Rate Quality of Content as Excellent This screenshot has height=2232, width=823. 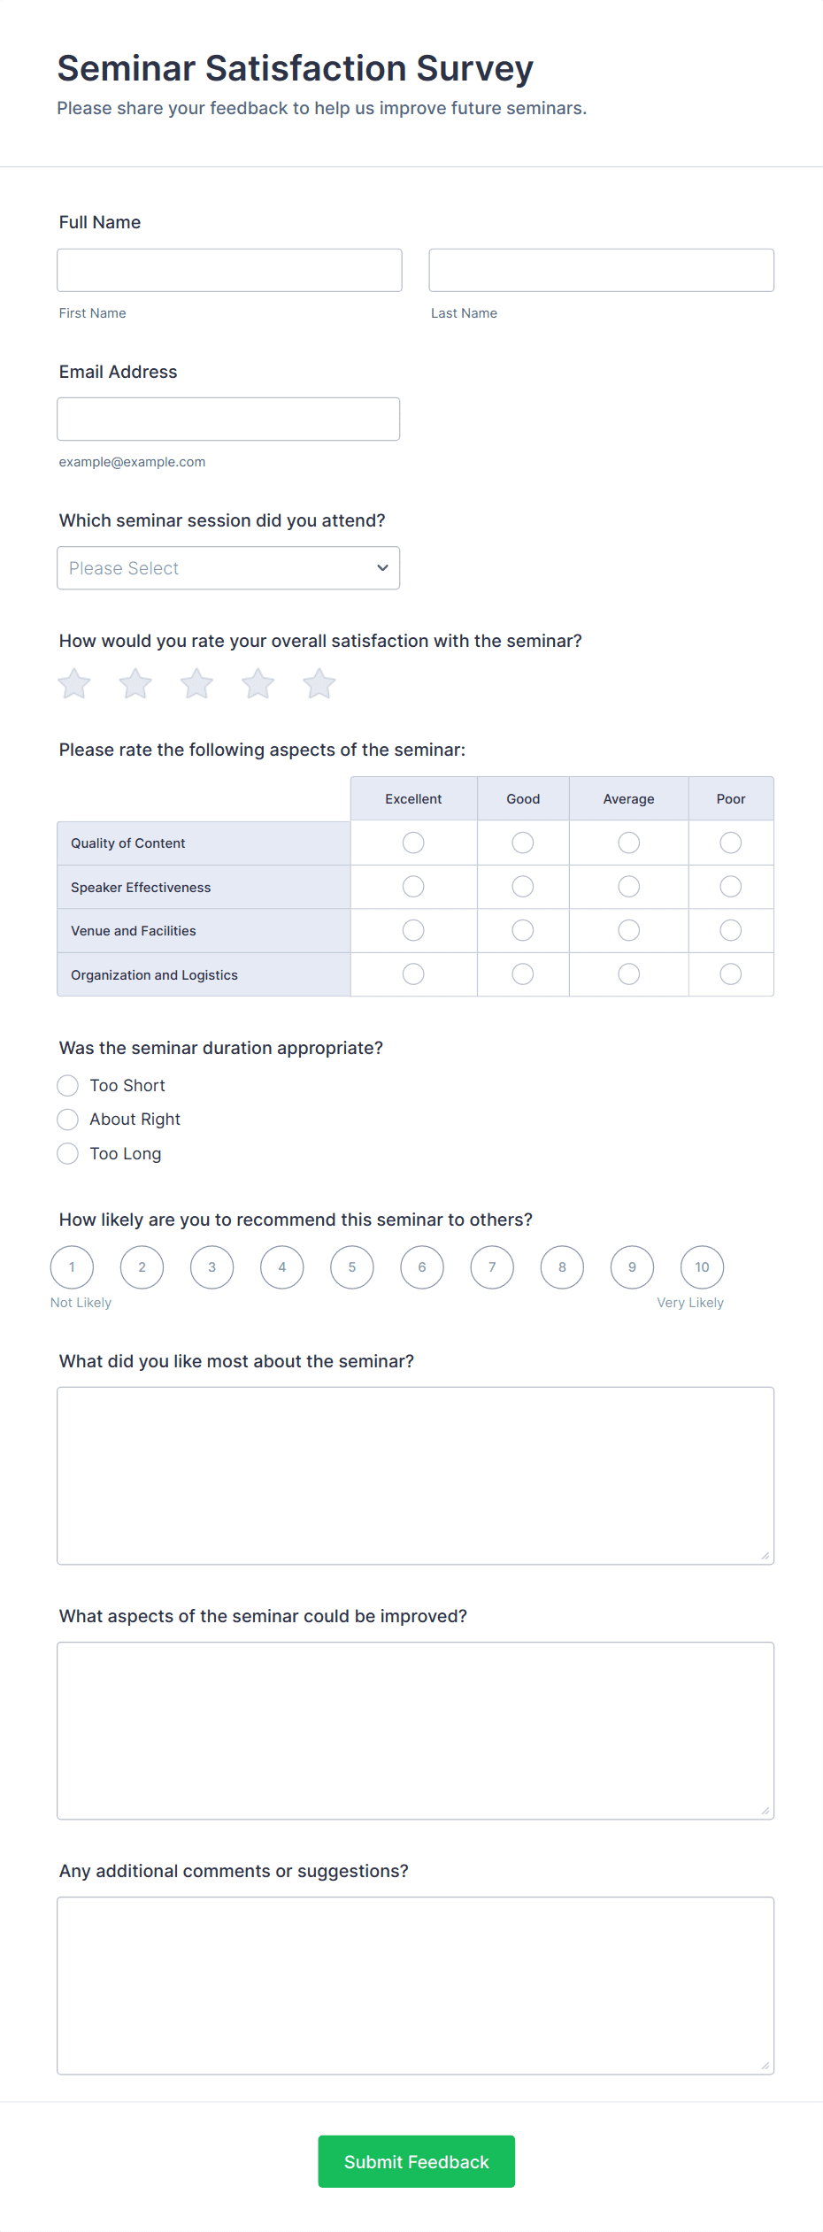[x=413, y=843]
